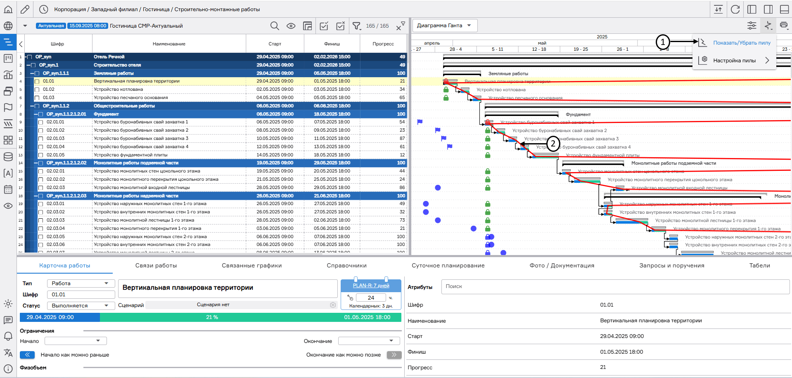Click the Атрибуты search input field
792x378 pixels.
(x=615, y=286)
